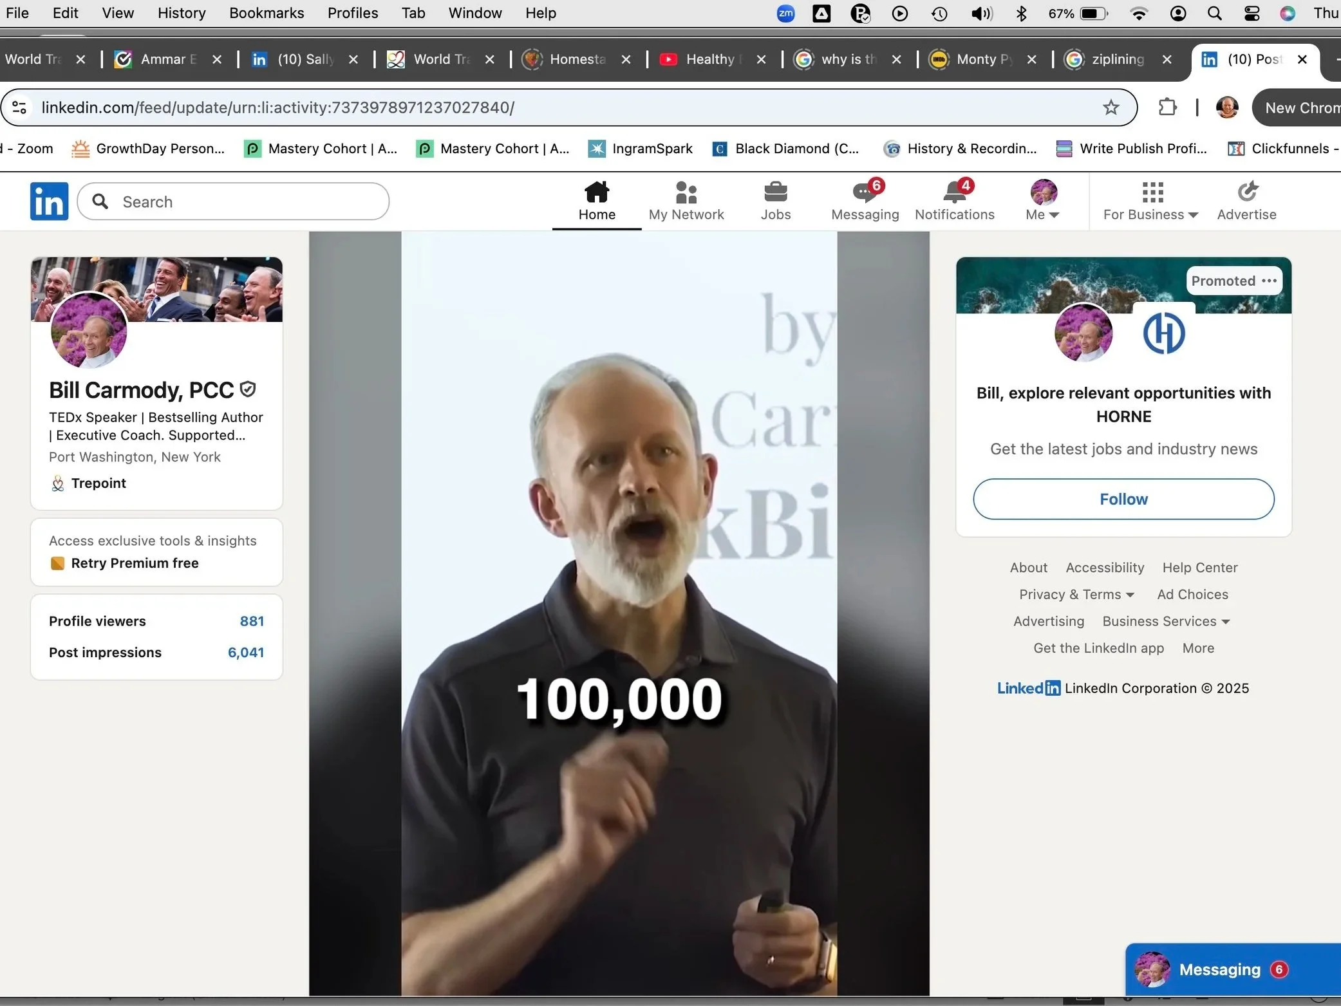Image resolution: width=1341 pixels, height=1006 pixels.
Task: Click the three-dots menu on the Promoted ad
Action: 1269,281
